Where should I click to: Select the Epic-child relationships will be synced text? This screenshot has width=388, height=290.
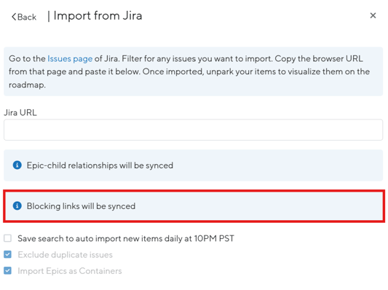point(100,165)
